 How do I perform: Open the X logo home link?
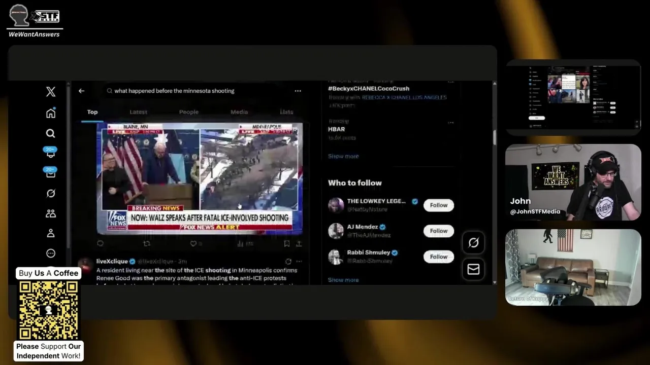click(x=51, y=92)
